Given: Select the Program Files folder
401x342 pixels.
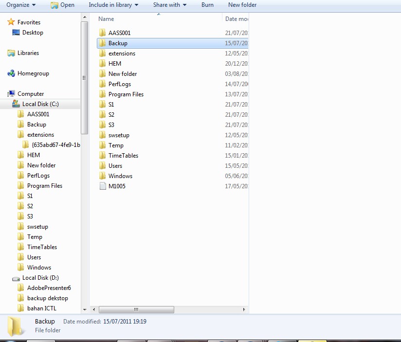Looking at the screenshot, I should [126, 94].
